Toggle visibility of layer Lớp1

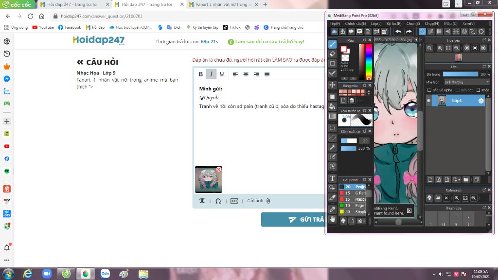429,101
